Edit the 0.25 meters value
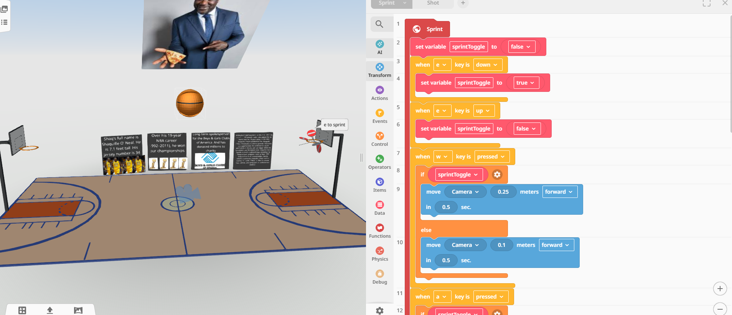Image resolution: width=732 pixels, height=315 pixels. (x=503, y=192)
